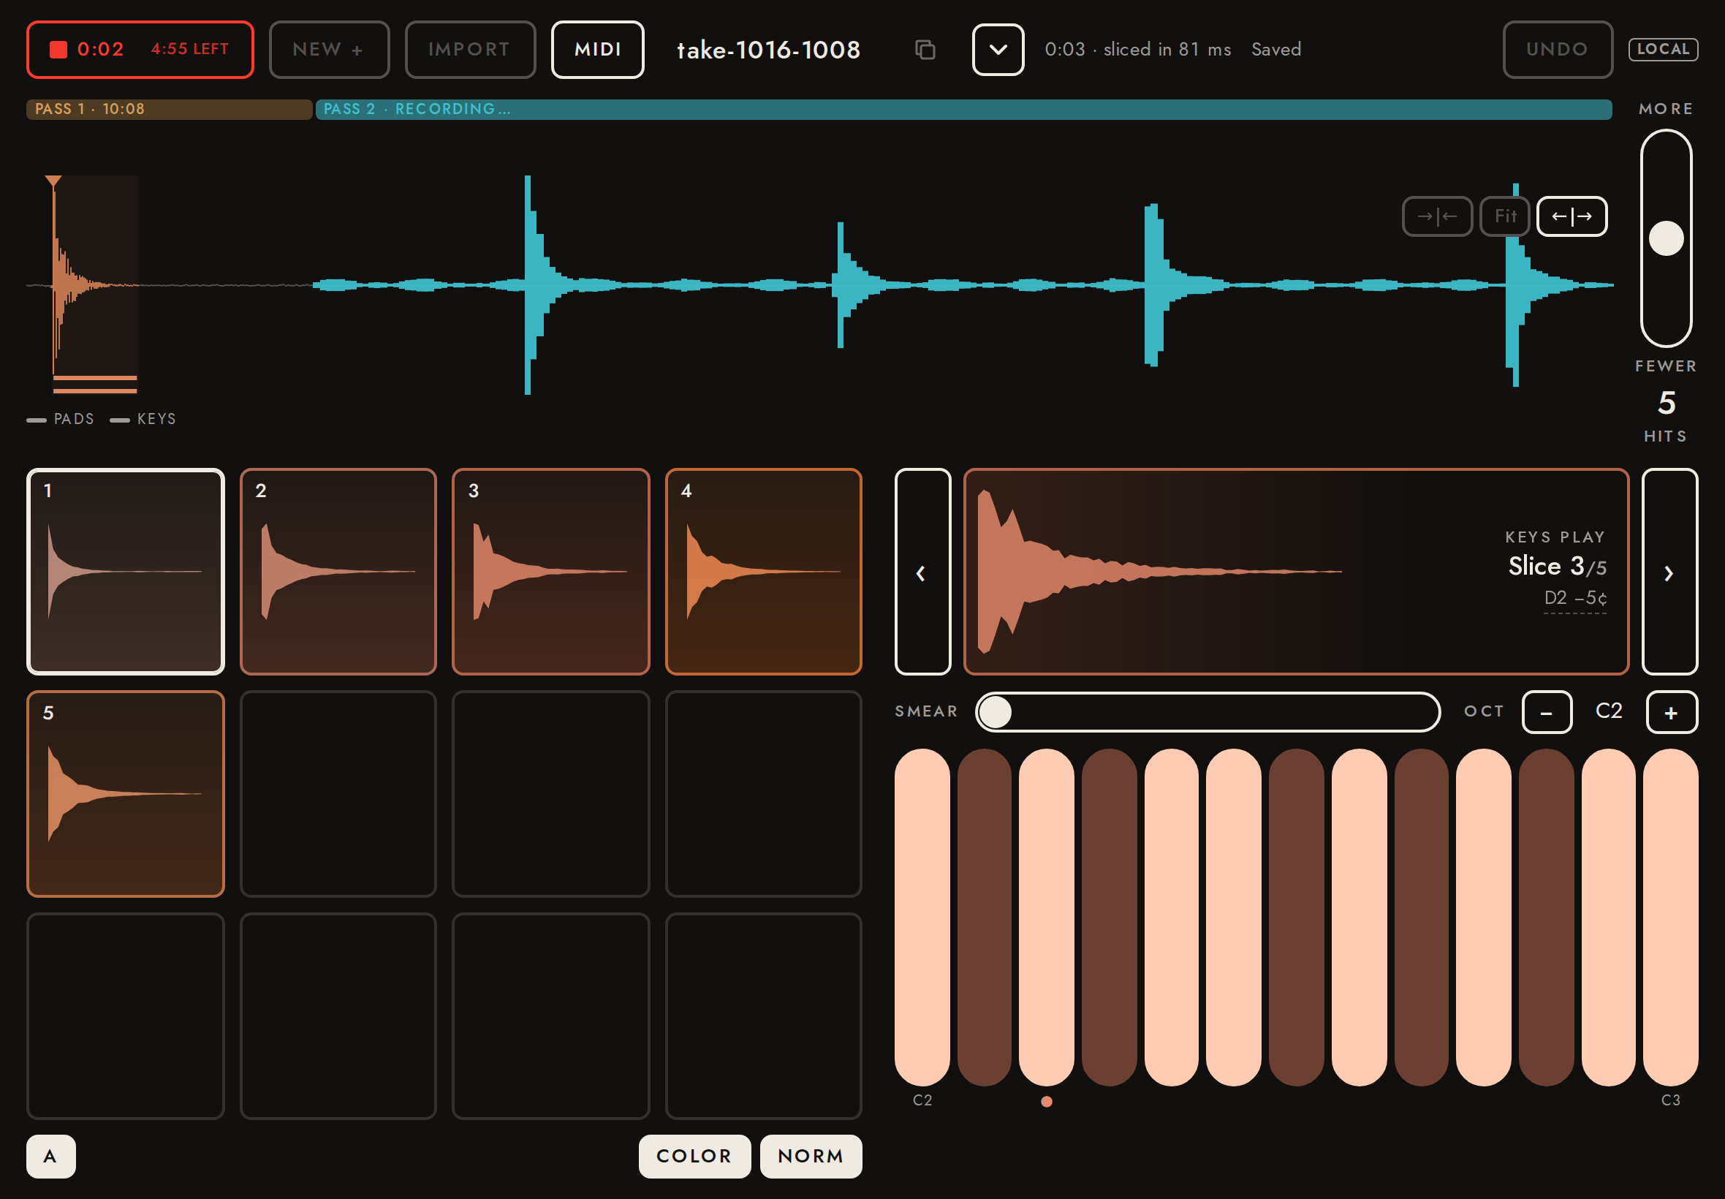Click the orange playhead marker triangle
Screen dimensions: 1725x1199
[x=53, y=181]
